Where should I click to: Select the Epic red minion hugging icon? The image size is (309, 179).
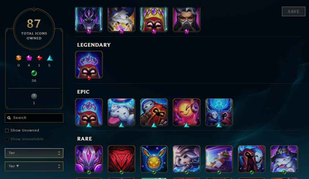point(154,112)
